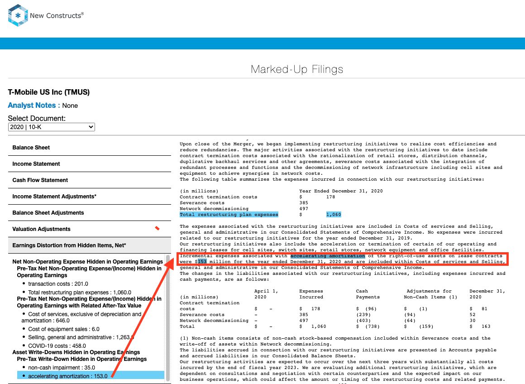This screenshot has width=525, height=384.
Task: Click highlighted 'accelerating amortization' text in filing
Action: pyautogui.click(x=328, y=256)
